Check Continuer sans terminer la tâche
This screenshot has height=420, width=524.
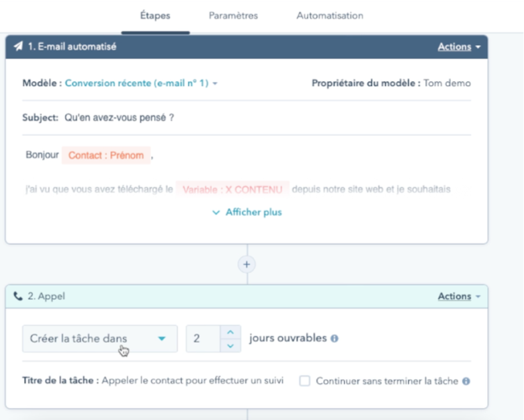(305, 381)
